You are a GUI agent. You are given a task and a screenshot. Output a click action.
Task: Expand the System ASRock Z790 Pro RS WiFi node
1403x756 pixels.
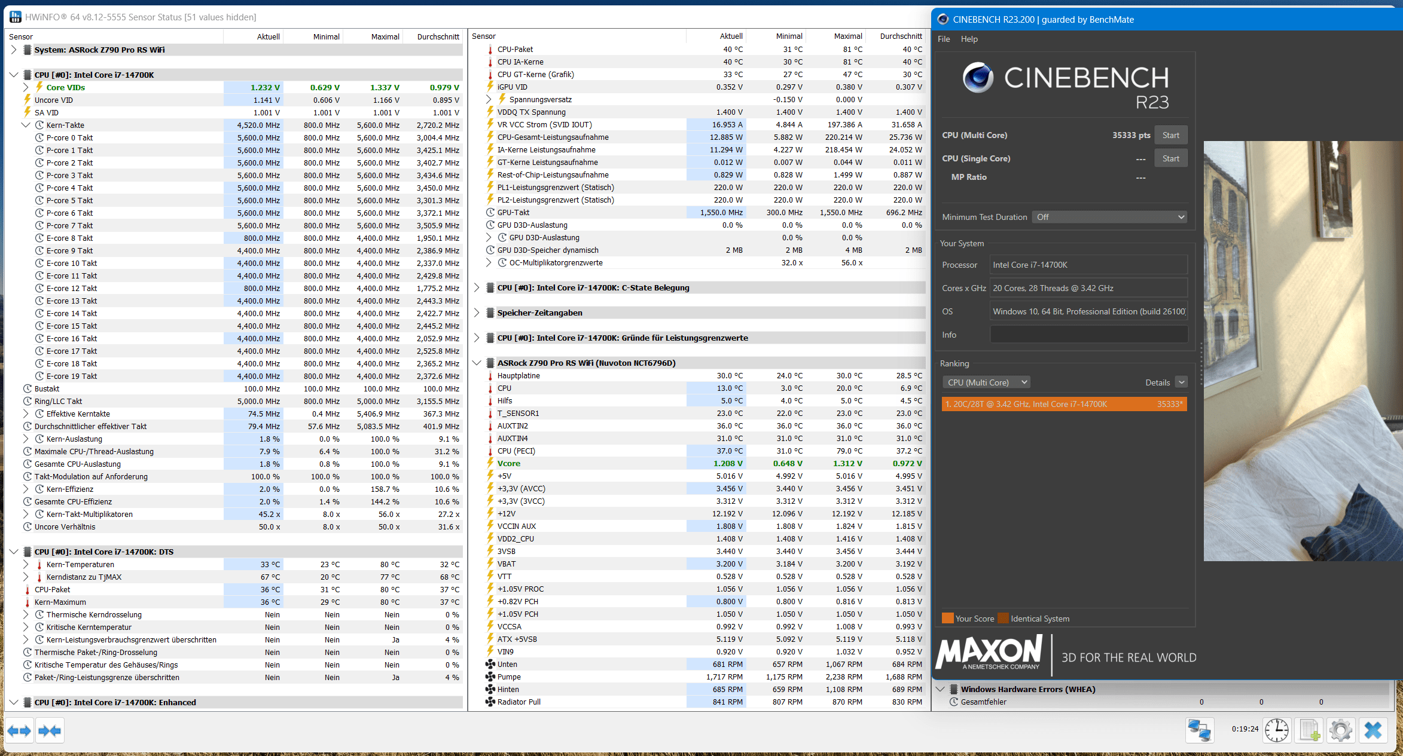pyautogui.click(x=14, y=50)
